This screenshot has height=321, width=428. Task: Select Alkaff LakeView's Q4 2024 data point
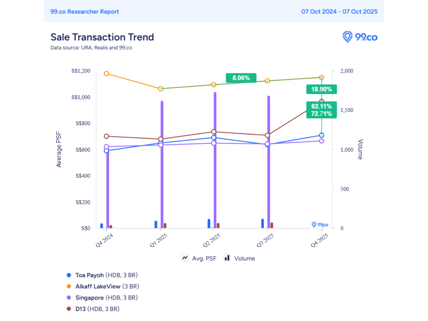[106, 73]
